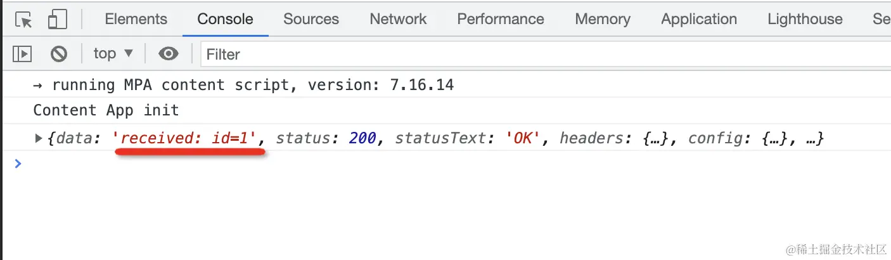Toggle the device toolbar icon
Screen dimensions: 891x260
57,20
